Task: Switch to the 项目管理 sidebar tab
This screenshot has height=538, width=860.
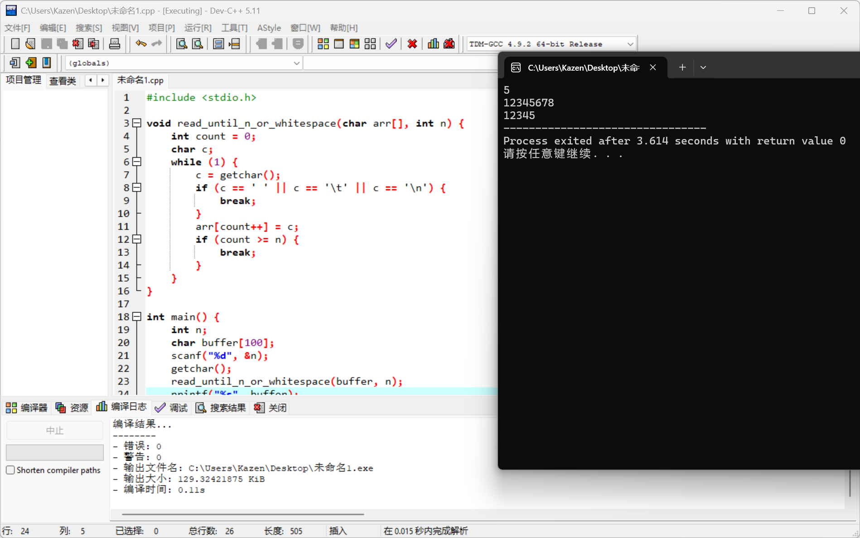Action: (x=24, y=80)
